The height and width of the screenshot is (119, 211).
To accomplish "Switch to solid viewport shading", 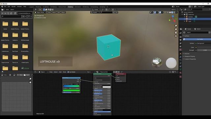I will click(170, 13).
